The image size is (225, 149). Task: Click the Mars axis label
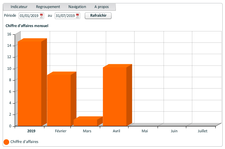click(87, 131)
